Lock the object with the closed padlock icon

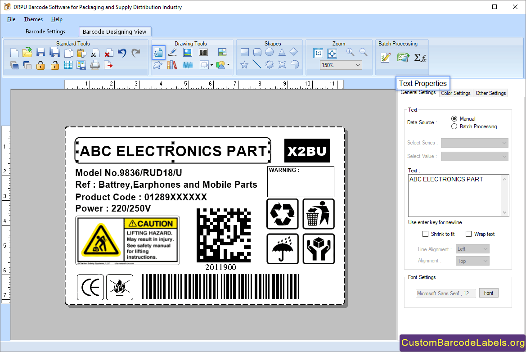click(x=40, y=65)
